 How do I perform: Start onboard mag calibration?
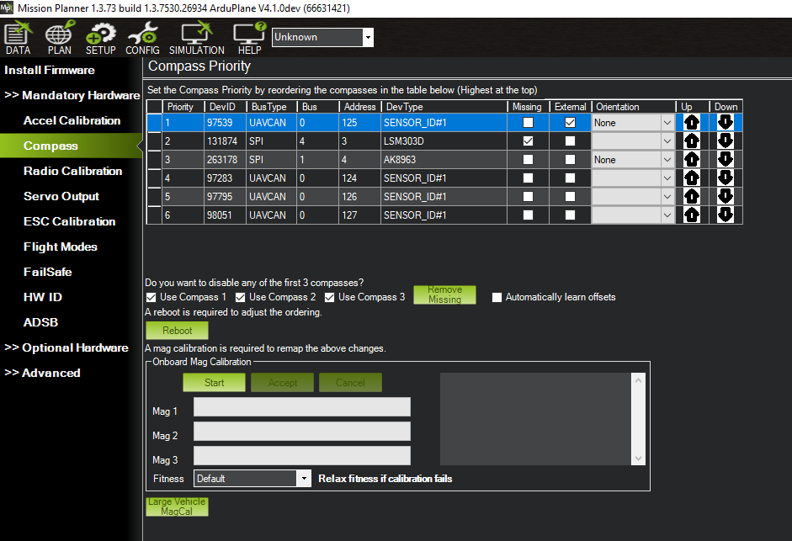214,383
